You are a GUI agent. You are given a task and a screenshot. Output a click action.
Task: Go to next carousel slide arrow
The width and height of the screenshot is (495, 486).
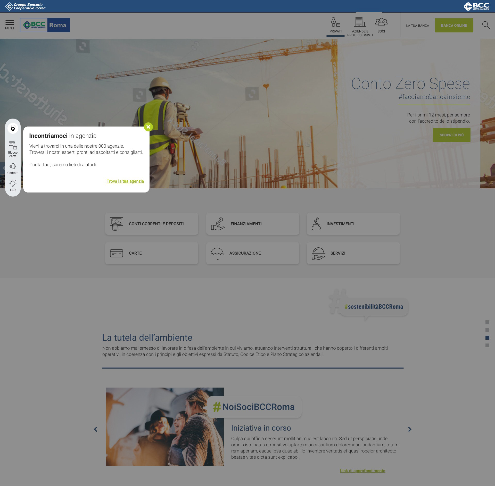[410, 429]
